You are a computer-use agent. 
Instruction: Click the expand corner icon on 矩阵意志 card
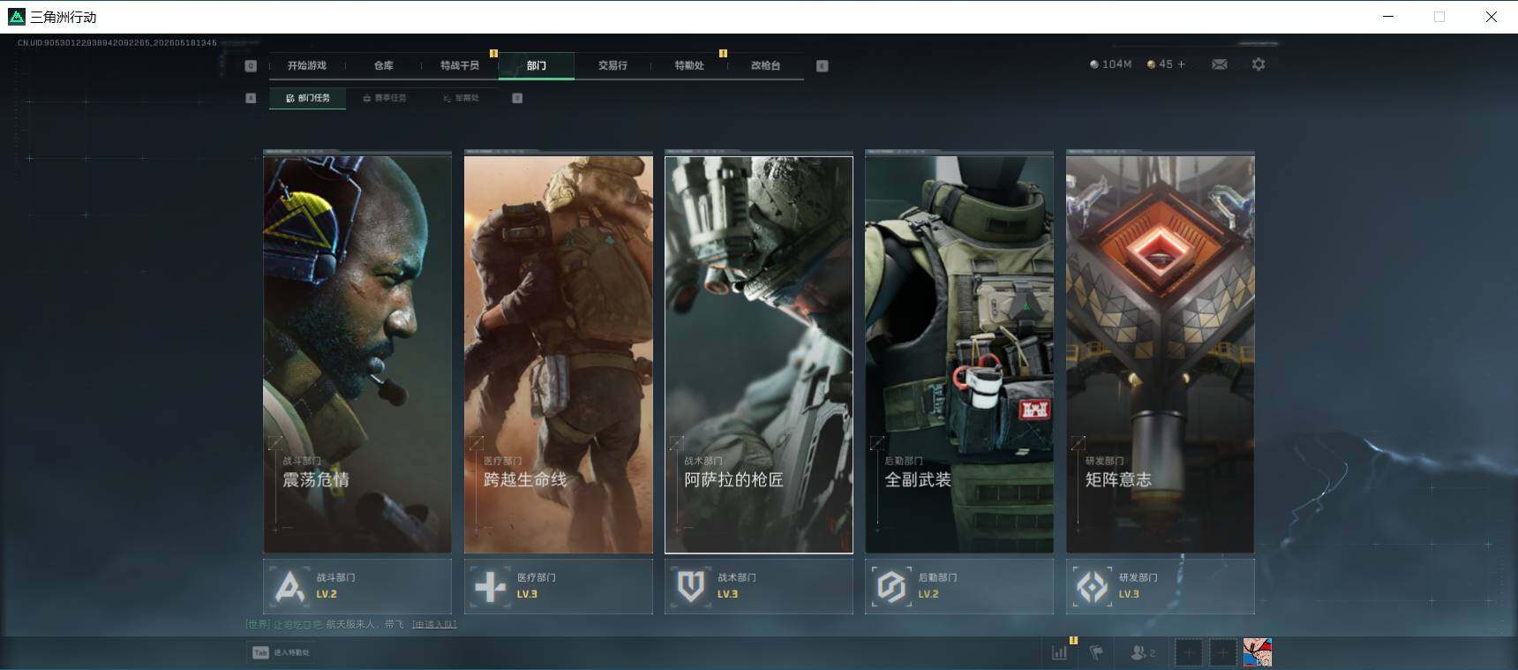1078,442
